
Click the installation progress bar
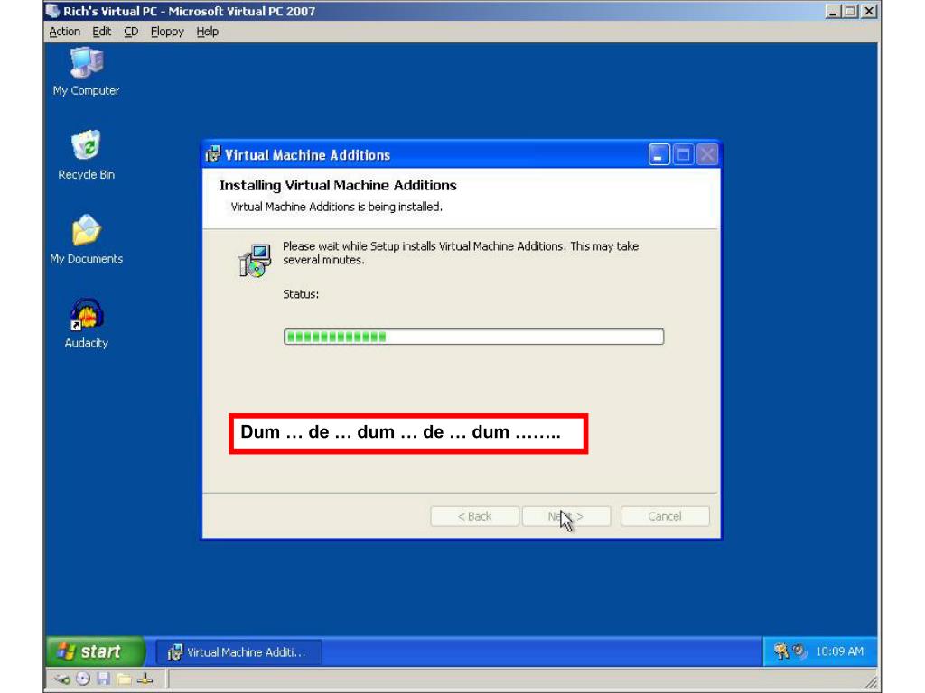pos(473,337)
